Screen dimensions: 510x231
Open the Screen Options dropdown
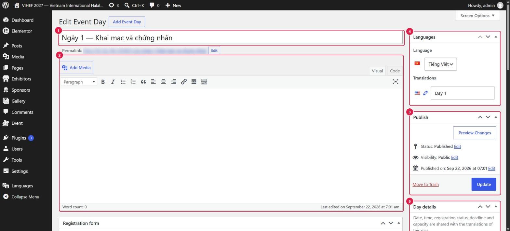click(x=477, y=16)
